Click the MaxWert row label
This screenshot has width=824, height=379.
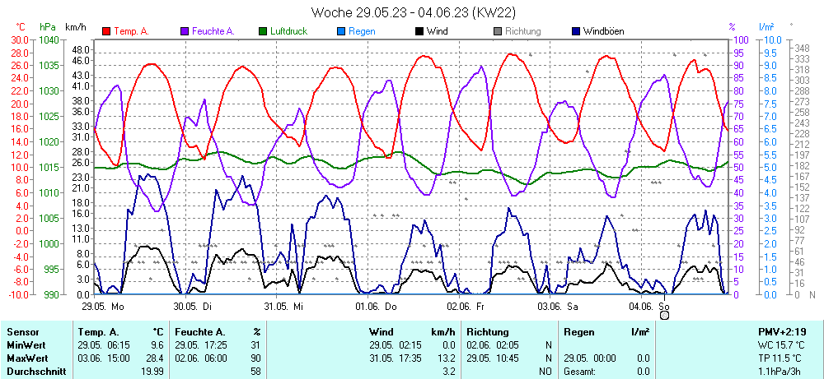click(26, 358)
